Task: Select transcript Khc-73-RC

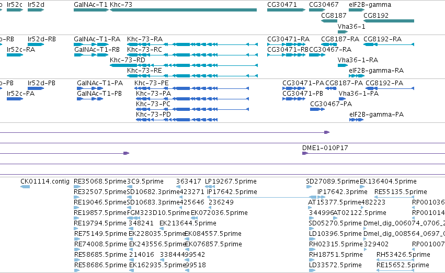Action: 192,55
